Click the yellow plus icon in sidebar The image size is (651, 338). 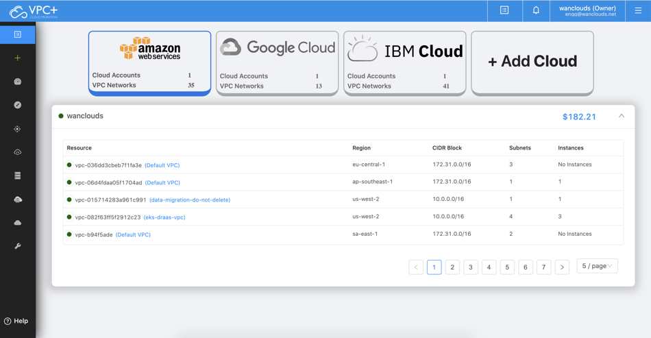tap(18, 58)
